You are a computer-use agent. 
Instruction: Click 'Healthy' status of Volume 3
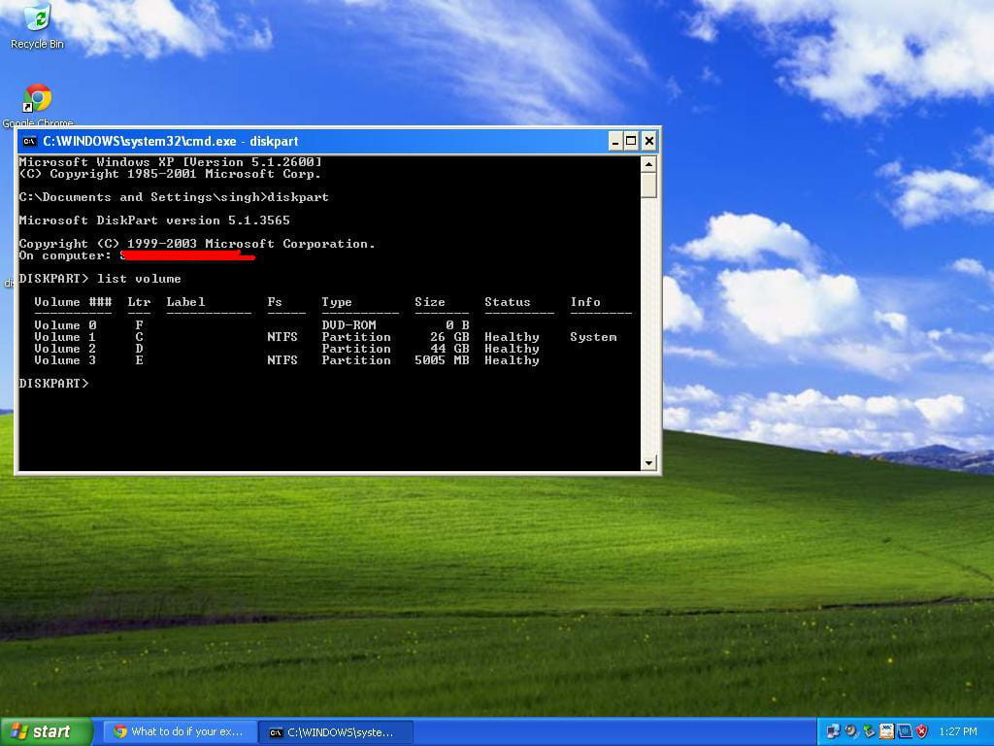[512, 360]
